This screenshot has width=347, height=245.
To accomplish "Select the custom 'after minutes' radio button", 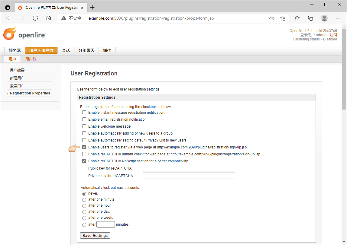I will tap(84, 225).
